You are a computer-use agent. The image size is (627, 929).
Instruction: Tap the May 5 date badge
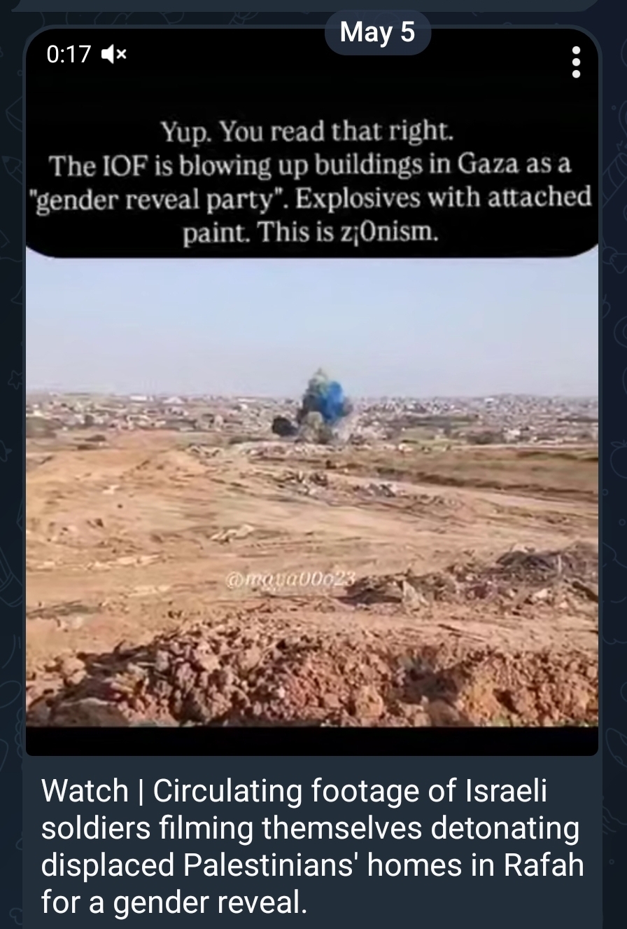point(377,32)
